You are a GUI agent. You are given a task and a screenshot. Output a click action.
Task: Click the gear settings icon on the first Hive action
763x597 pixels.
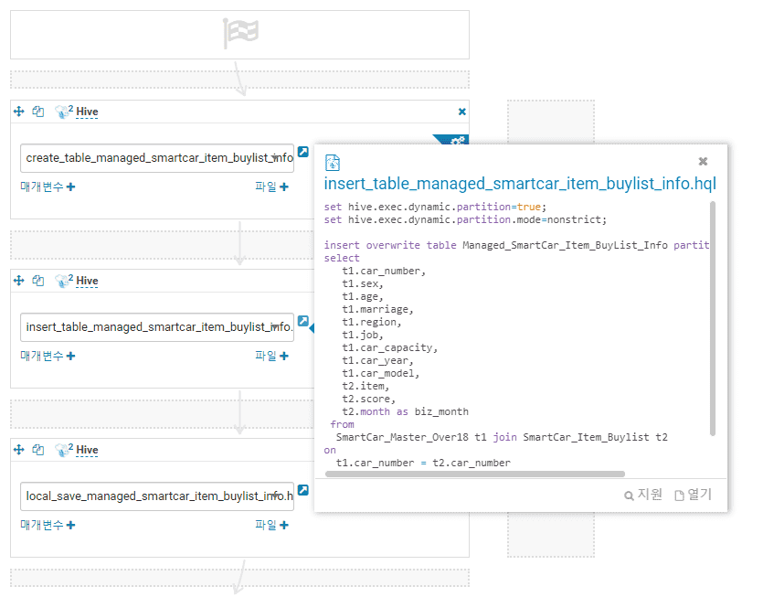tap(458, 141)
